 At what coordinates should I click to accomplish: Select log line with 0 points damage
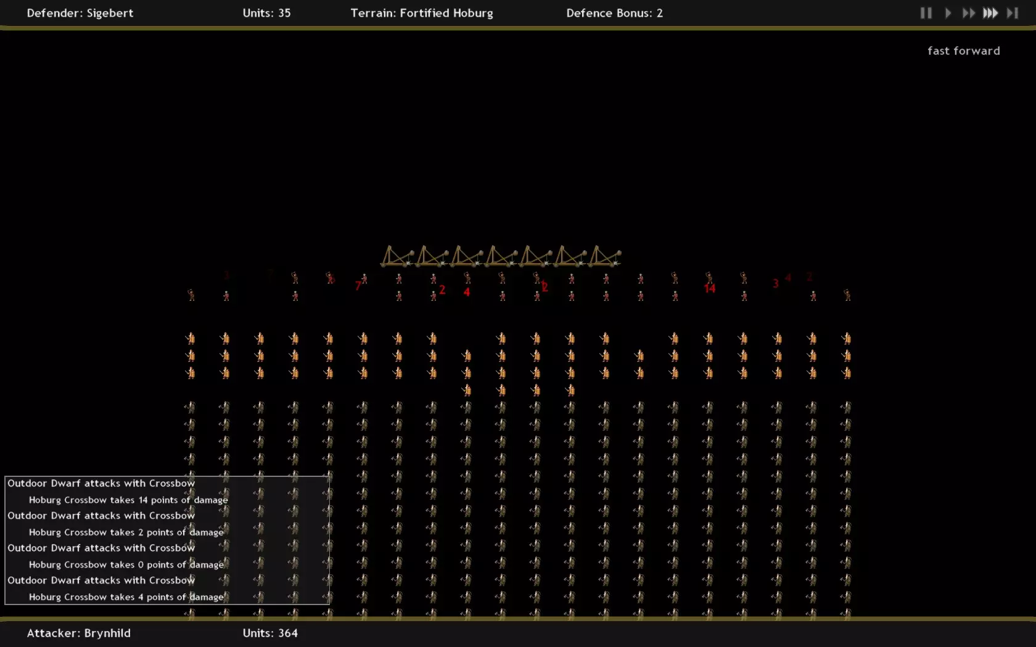pyautogui.click(x=126, y=564)
